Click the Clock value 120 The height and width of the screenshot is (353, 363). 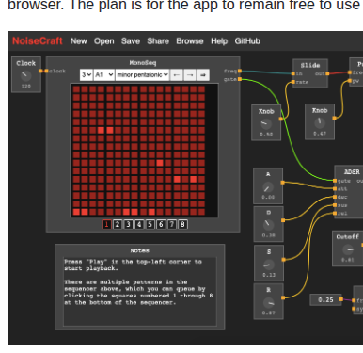point(26,87)
